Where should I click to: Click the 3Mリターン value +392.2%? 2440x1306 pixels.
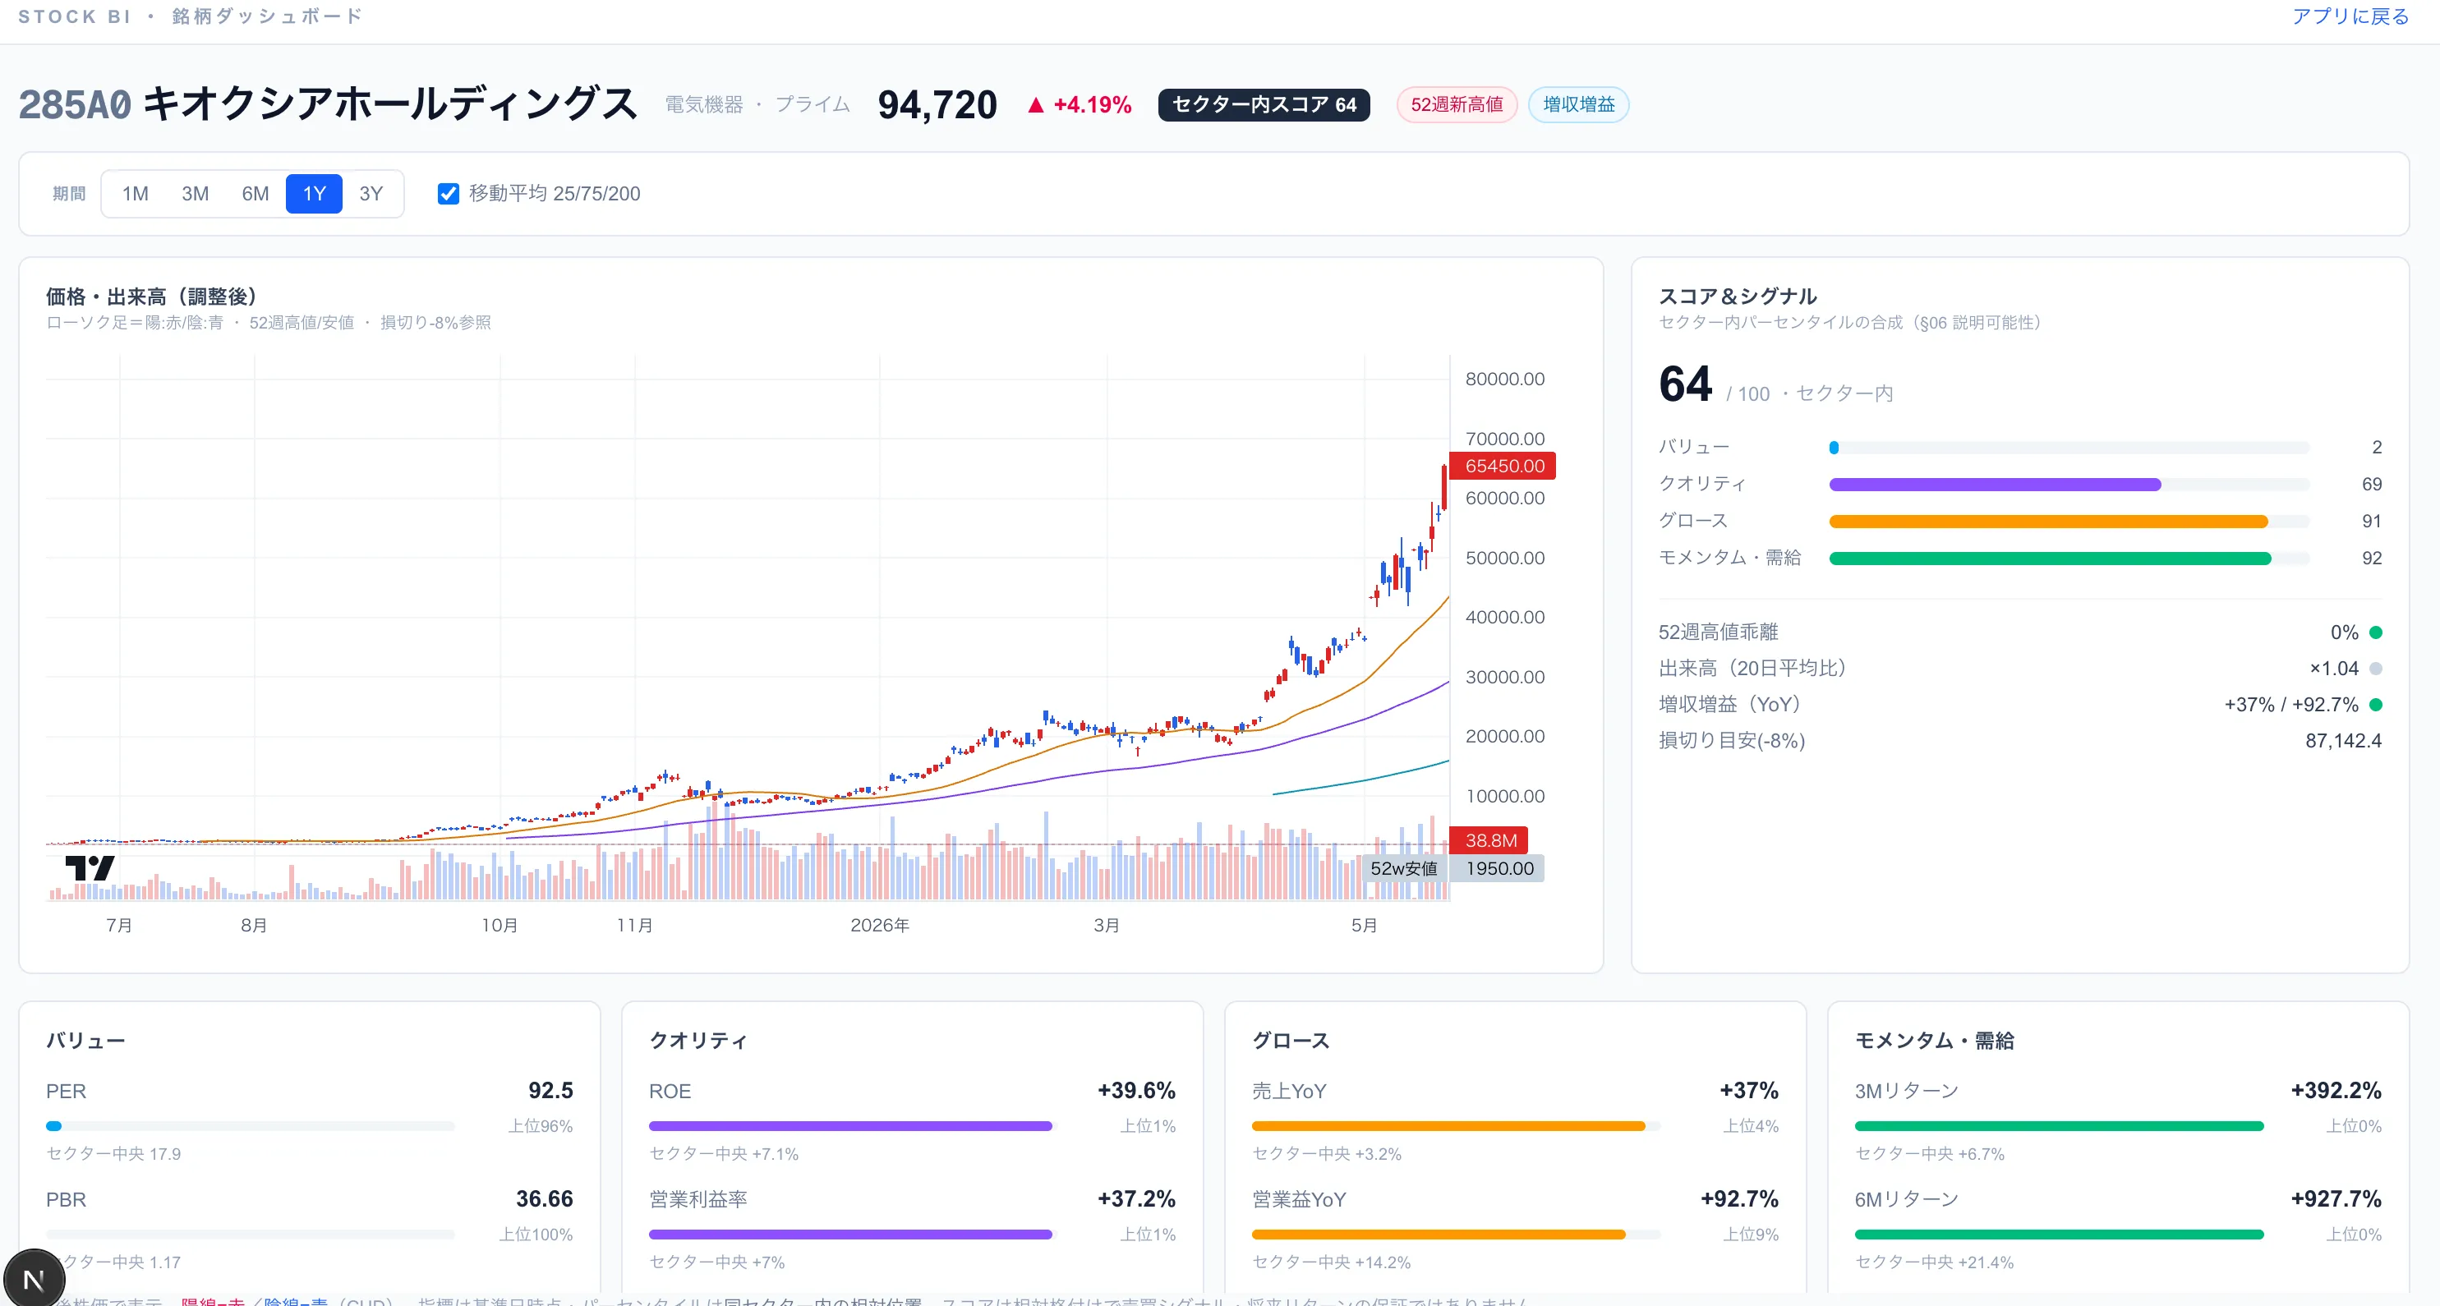pos(2336,1091)
